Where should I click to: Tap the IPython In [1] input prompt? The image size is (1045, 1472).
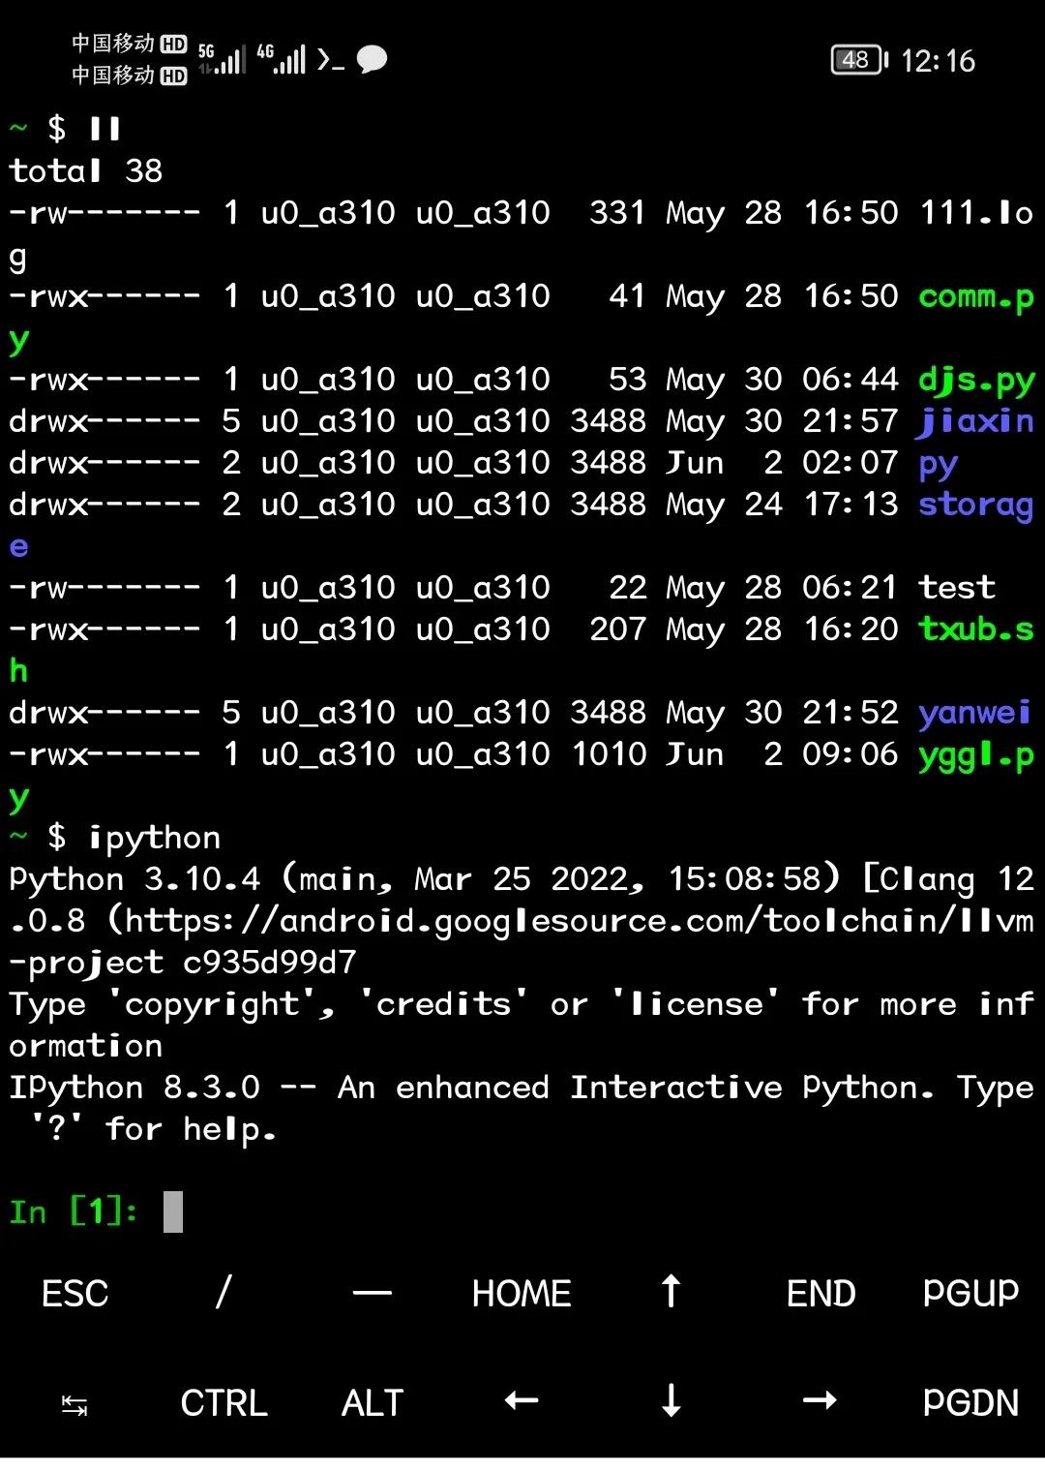click(x=74, y=1211)
